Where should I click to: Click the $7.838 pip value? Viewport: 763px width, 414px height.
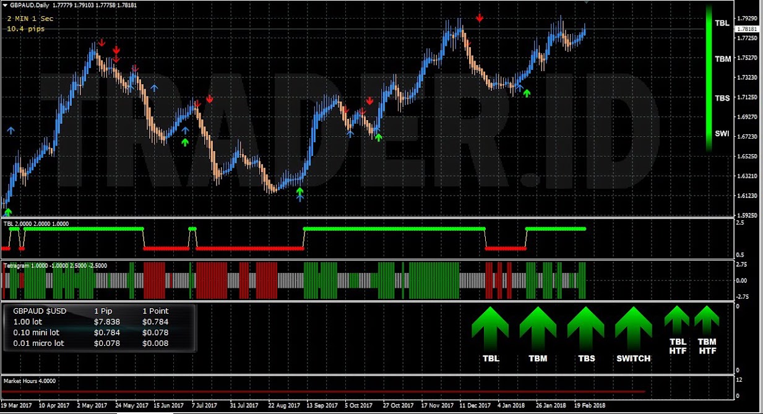[106, 322]
